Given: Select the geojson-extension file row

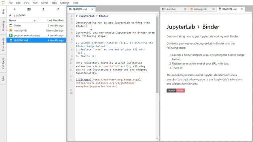Looking at the screenshot, I should click(x=36, y=35).
